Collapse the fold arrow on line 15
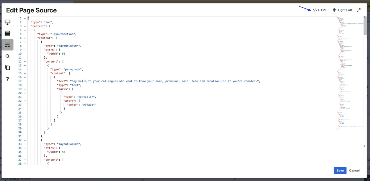This screenshot has height=181, width=370. pyautogui.click(x=25, y=73)
